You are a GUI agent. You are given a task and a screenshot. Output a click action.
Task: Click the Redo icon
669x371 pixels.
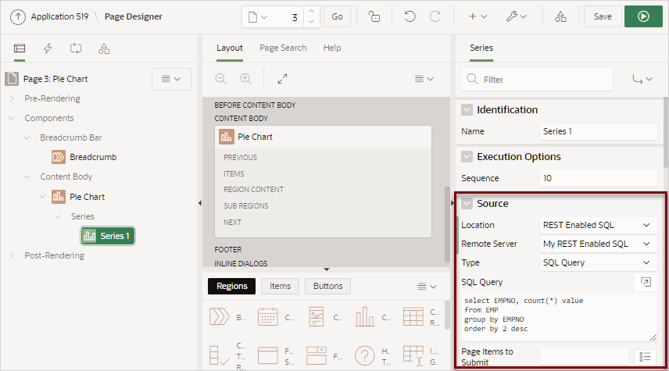tap(435, 16)
